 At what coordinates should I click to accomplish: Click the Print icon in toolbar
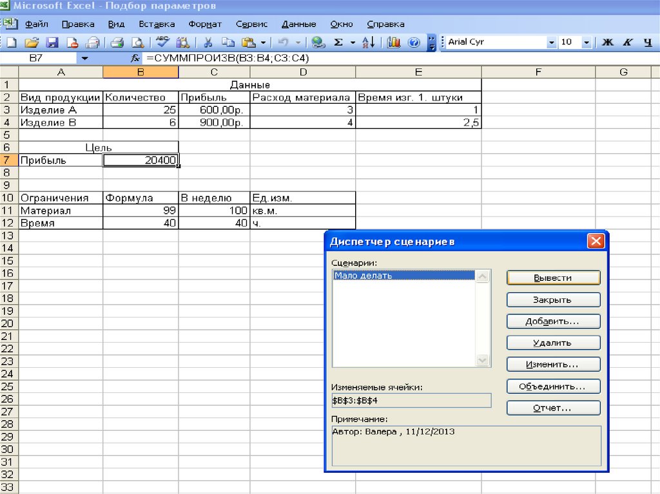pos(117,43)
